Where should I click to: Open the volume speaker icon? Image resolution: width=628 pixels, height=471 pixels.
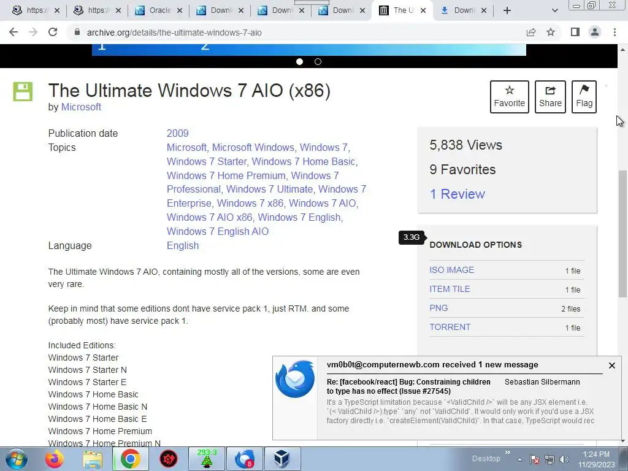pyautogui.click(x=564, y=459)
